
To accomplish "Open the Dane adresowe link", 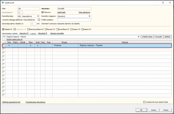I will point(84,12).
